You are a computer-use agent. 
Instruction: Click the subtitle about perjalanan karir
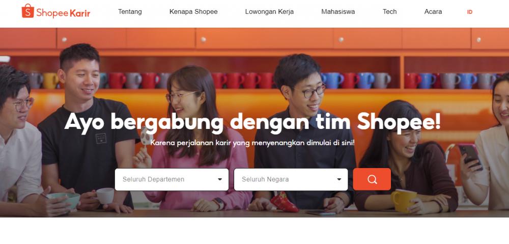252,143
